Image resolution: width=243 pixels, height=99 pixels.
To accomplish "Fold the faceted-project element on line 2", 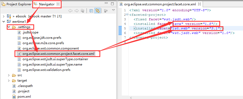I will click(x=127, y=15).
